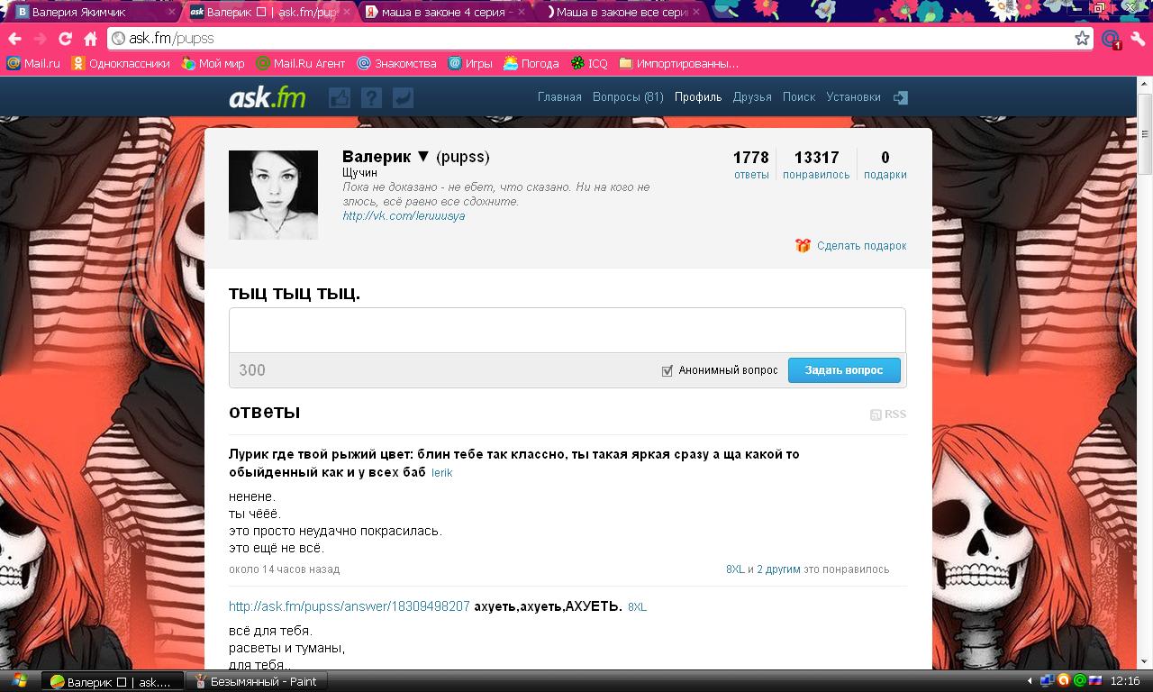Open Друзья in navigation
The width and height of the screenshot is (1153, 692).
click(x=752, y=97)
